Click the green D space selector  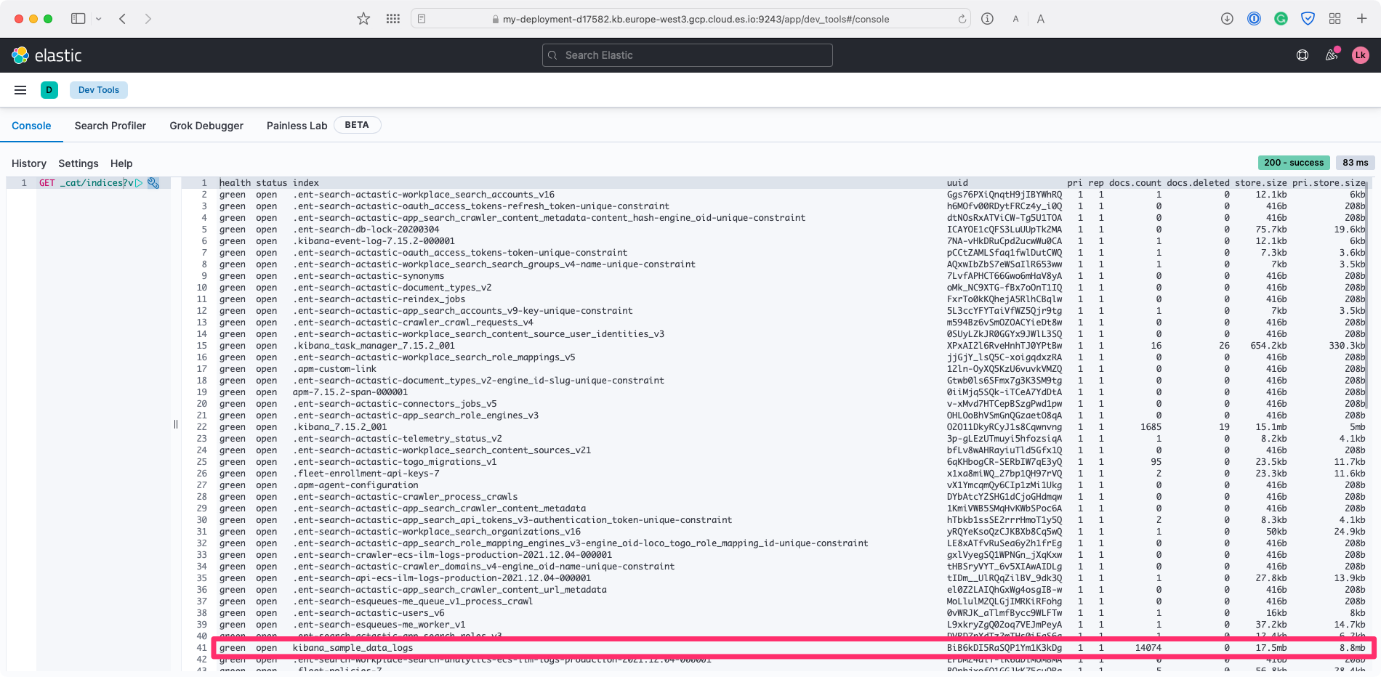point(49,90)
